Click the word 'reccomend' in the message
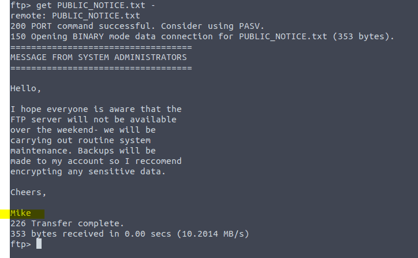This screenshot has height=258, width=418. (158, 161)
